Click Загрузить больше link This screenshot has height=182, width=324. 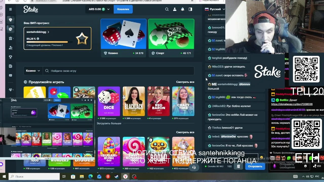tap(109, 123)
